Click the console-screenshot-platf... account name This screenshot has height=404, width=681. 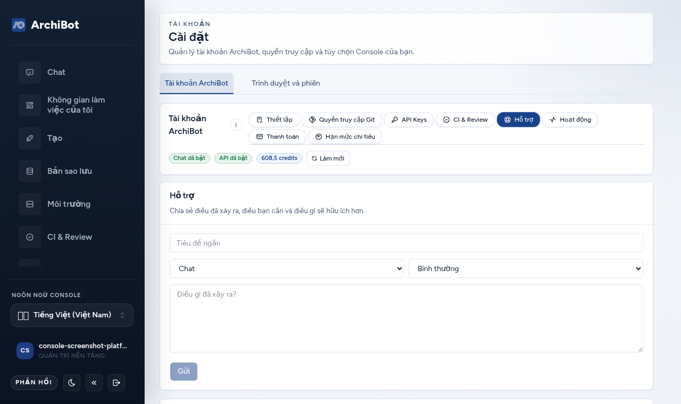(x=83, y=346)
